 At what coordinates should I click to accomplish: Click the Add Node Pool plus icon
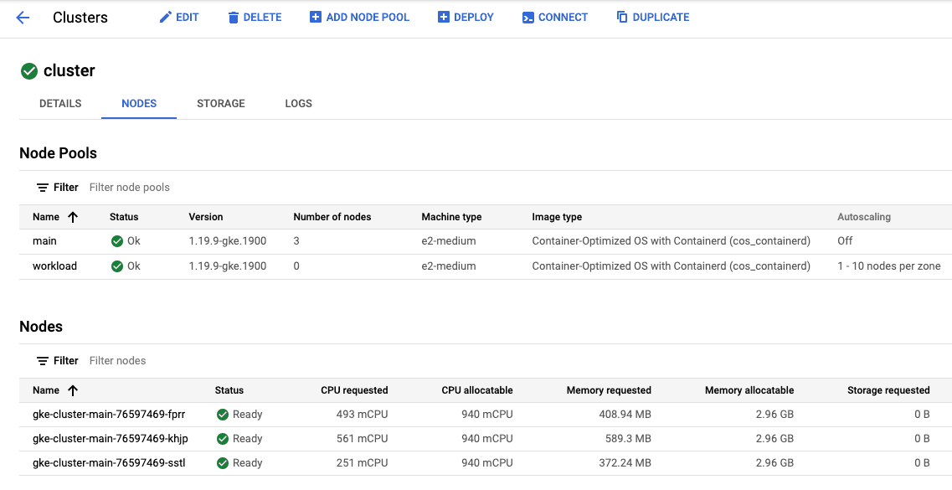316,18
